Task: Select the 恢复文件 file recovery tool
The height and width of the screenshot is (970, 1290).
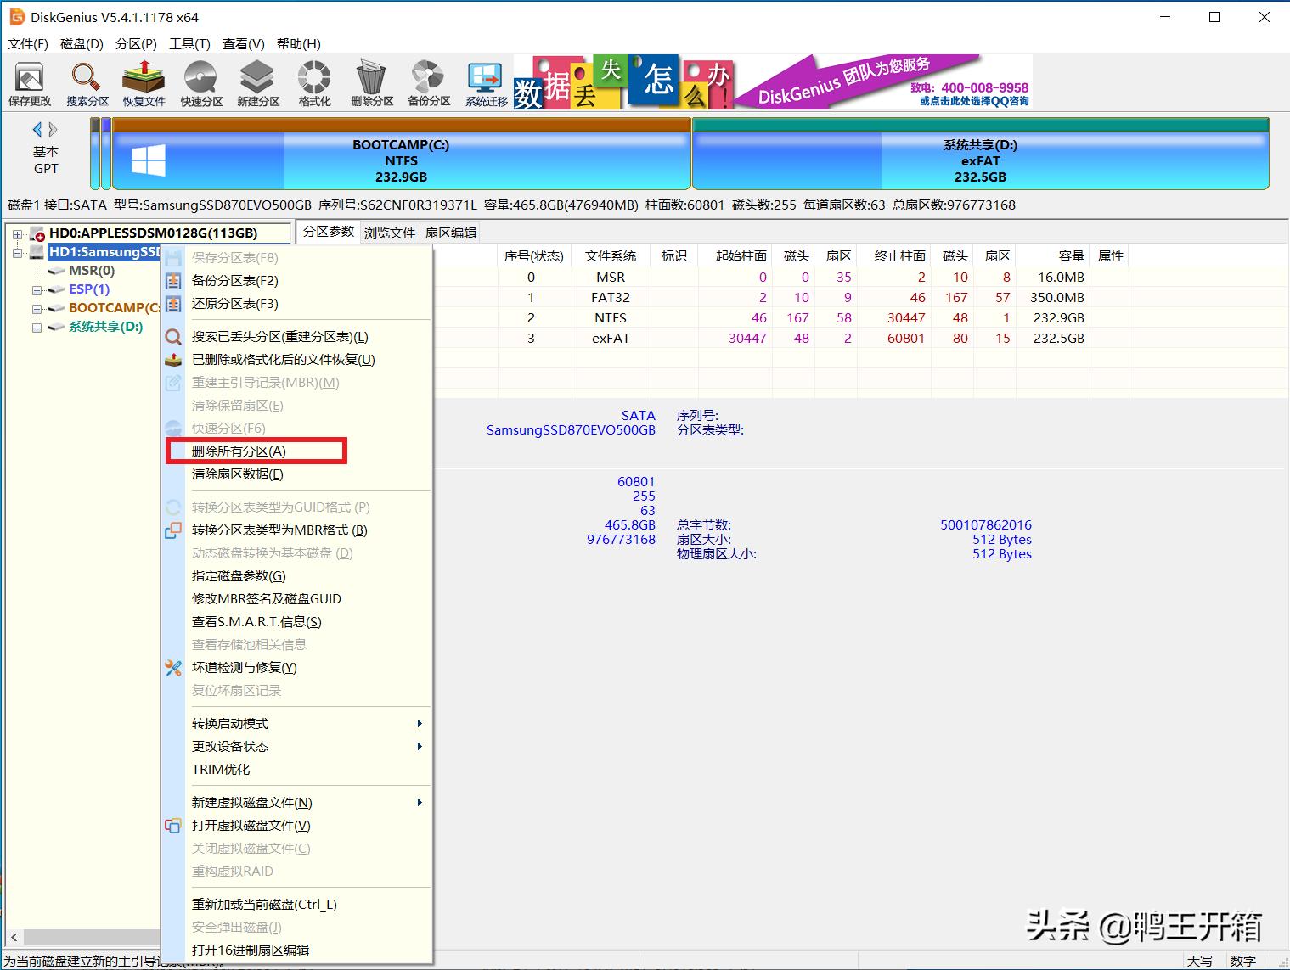Action: pos(143,82)
